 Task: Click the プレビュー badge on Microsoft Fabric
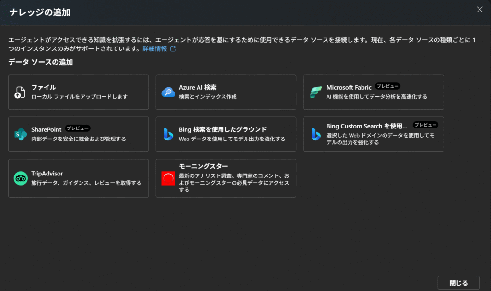(387, 86)
